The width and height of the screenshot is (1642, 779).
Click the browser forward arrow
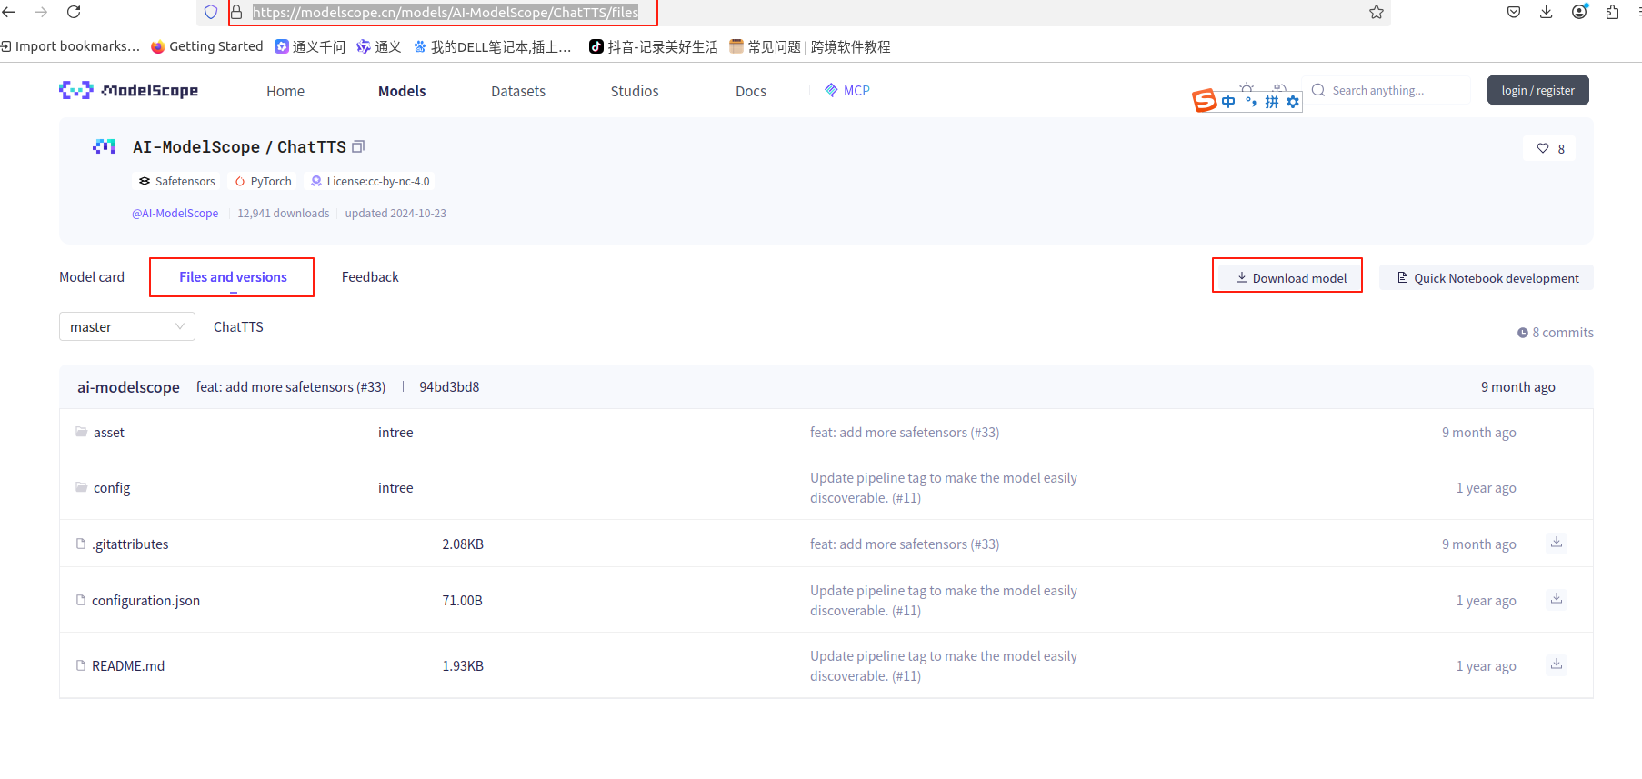(x=41, y=12)
